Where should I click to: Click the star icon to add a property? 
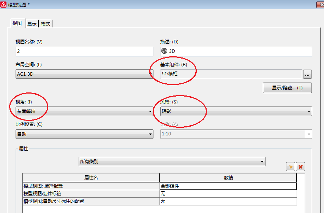click(x=291, y=167)
